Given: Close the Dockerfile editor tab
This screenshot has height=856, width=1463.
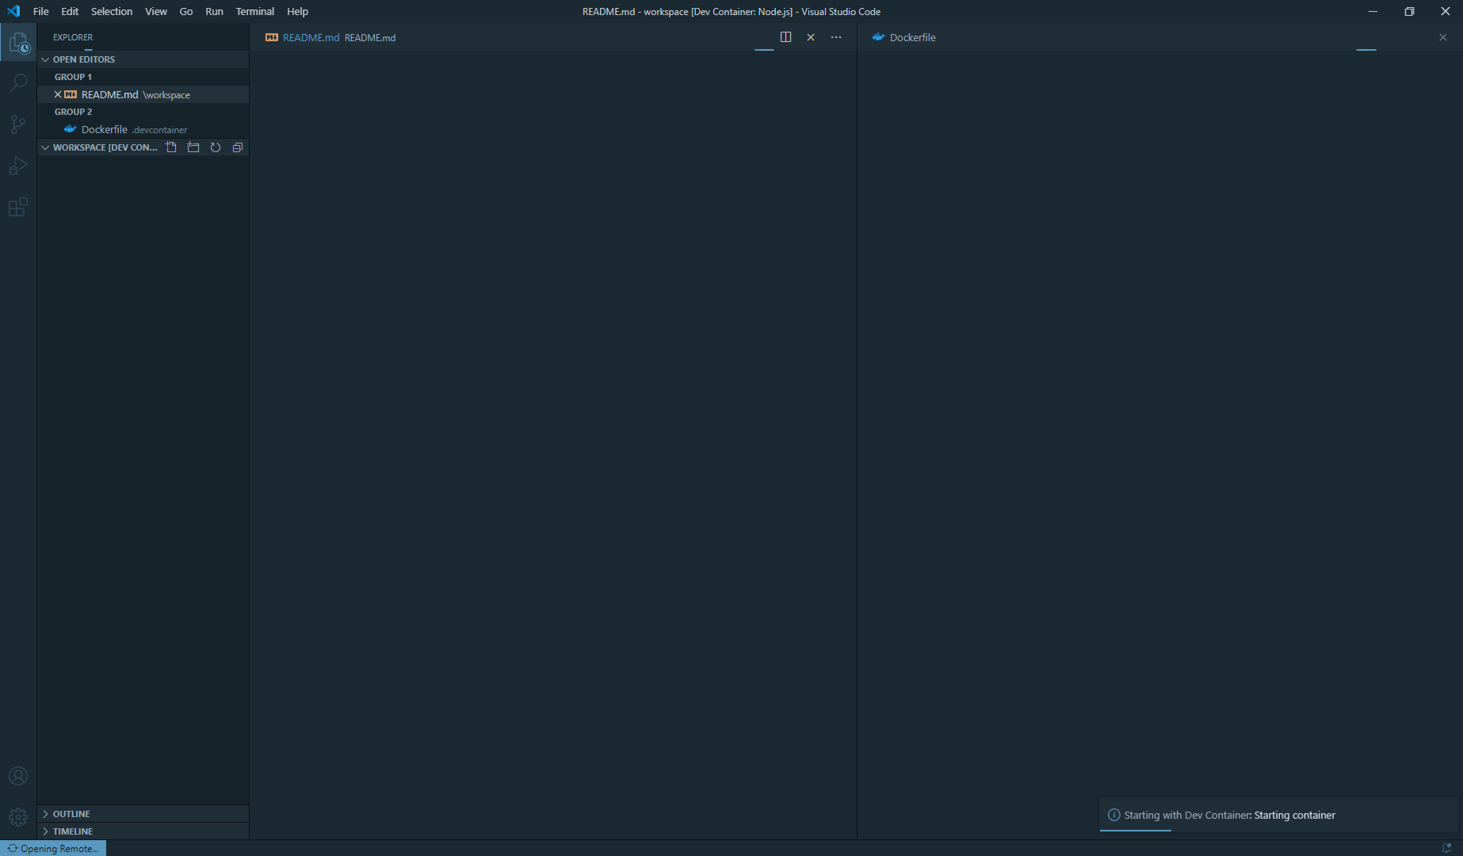Looking at the screenshot, I should click(1443, 37).
